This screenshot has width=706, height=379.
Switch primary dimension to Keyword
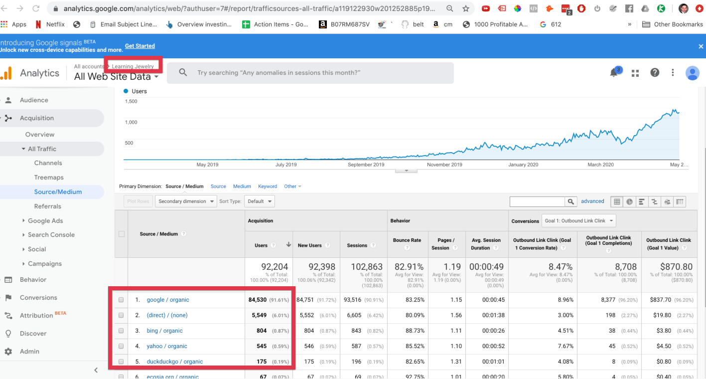(268, 187)
